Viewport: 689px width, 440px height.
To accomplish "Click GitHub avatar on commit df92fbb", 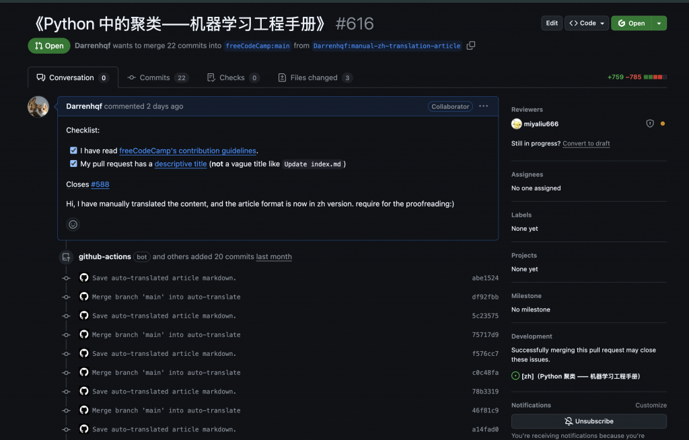I will 84,296.
